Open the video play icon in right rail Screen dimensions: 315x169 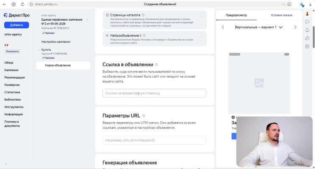(x=307, y=46)
